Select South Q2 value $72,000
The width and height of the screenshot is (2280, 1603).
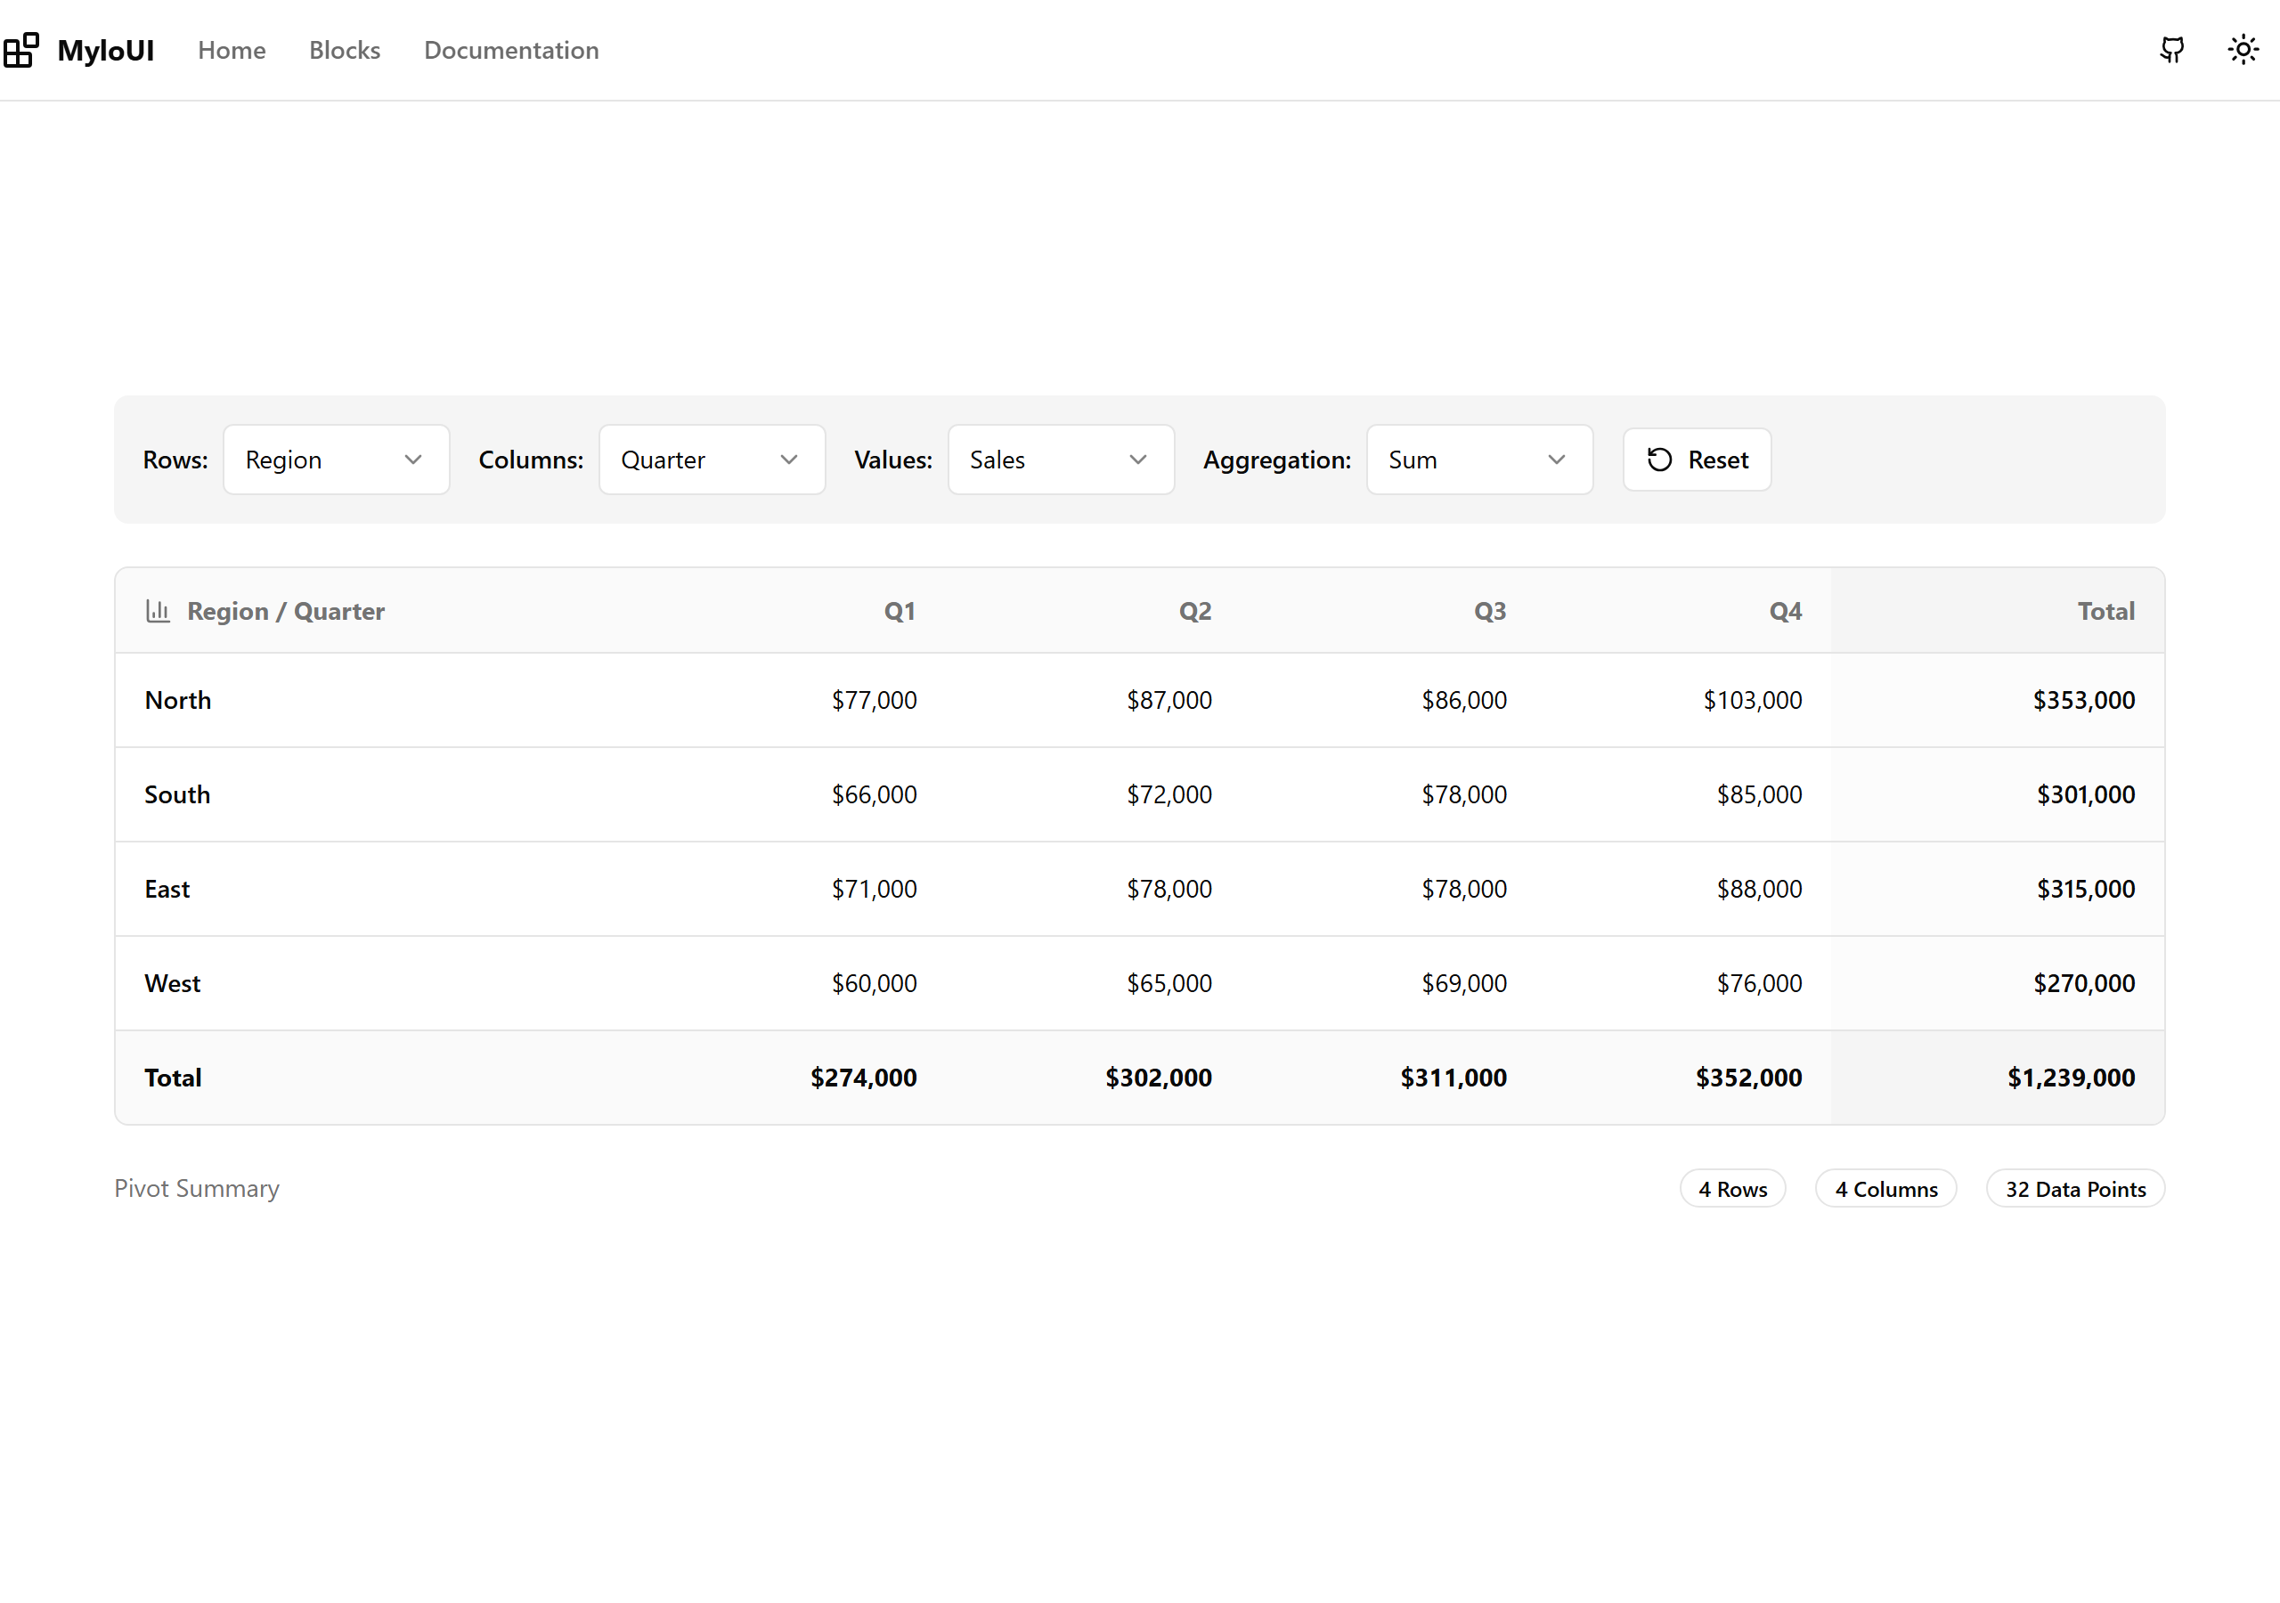pos(1168,794)
